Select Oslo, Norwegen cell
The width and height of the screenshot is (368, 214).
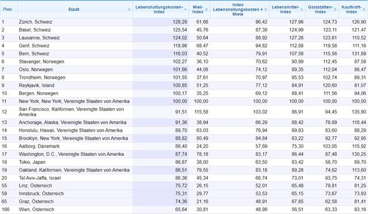[75, 70]
